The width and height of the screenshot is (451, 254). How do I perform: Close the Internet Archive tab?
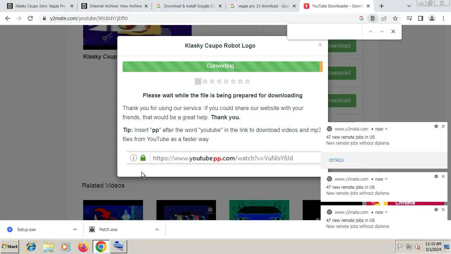146,6
